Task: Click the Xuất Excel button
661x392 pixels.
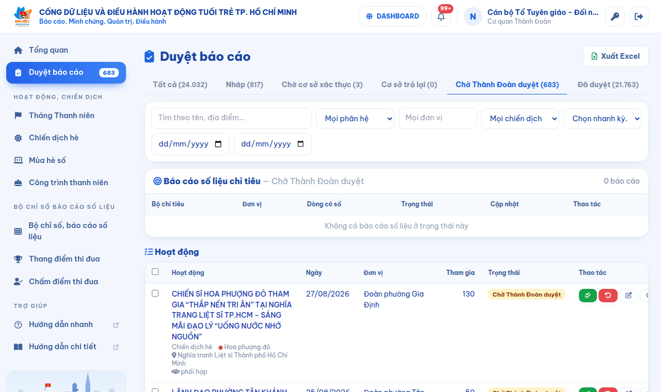Action: click(x=616, y=56)
